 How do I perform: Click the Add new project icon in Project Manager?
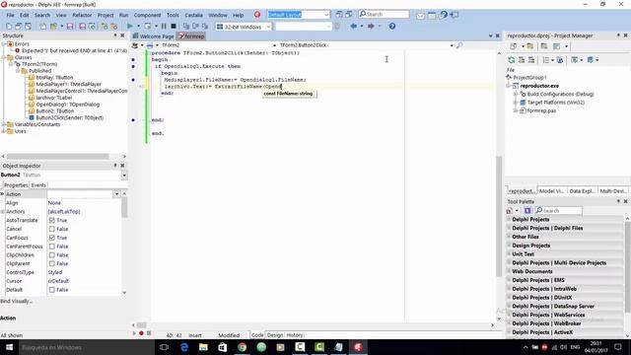[x=513, y=46]
